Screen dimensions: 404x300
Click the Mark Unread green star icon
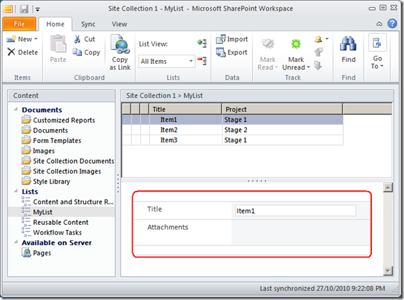(296, 44)
